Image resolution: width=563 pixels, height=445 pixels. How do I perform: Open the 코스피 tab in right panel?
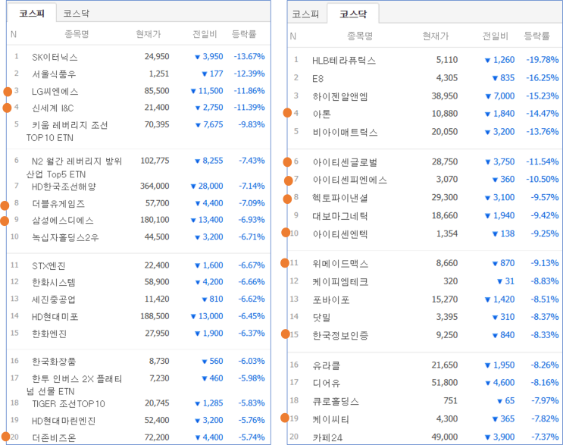305,14
